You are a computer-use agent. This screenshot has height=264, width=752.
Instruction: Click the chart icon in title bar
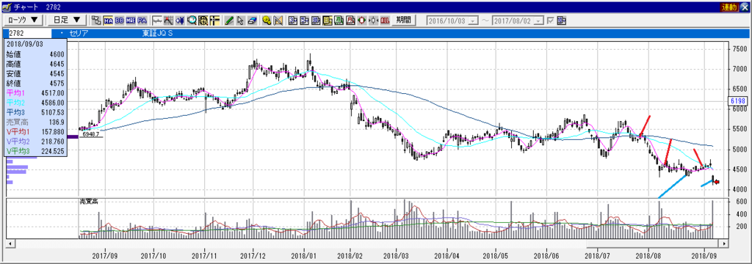point(7,7)
